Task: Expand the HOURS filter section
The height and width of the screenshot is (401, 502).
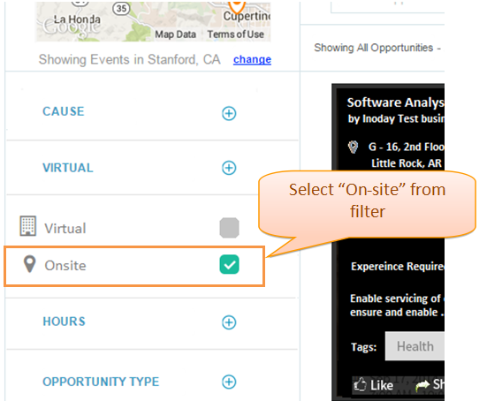Action: pyautogui.click(x=229, y=322)
